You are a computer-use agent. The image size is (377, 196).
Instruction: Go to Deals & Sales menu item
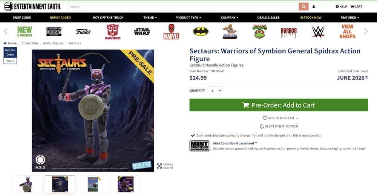[x=268, y=18]
